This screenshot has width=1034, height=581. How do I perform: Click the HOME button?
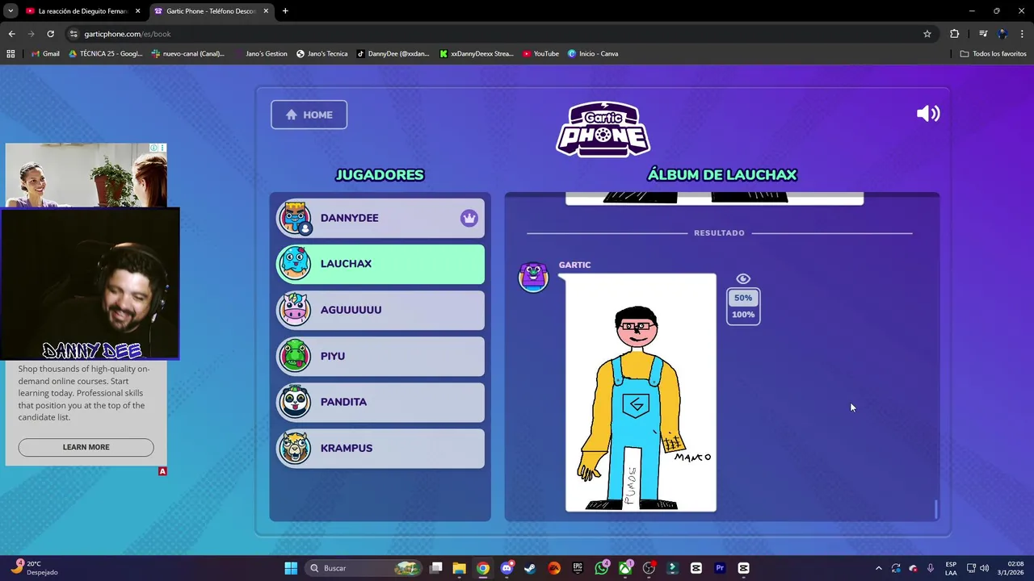click(x=309, y=115)
